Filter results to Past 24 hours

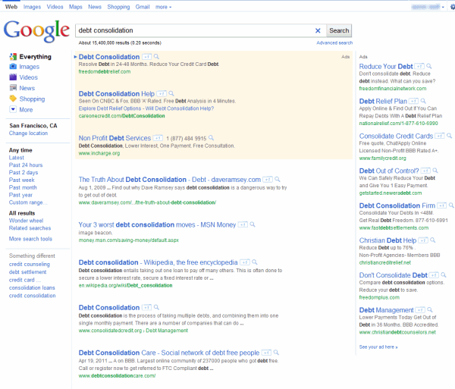(26, 165)
